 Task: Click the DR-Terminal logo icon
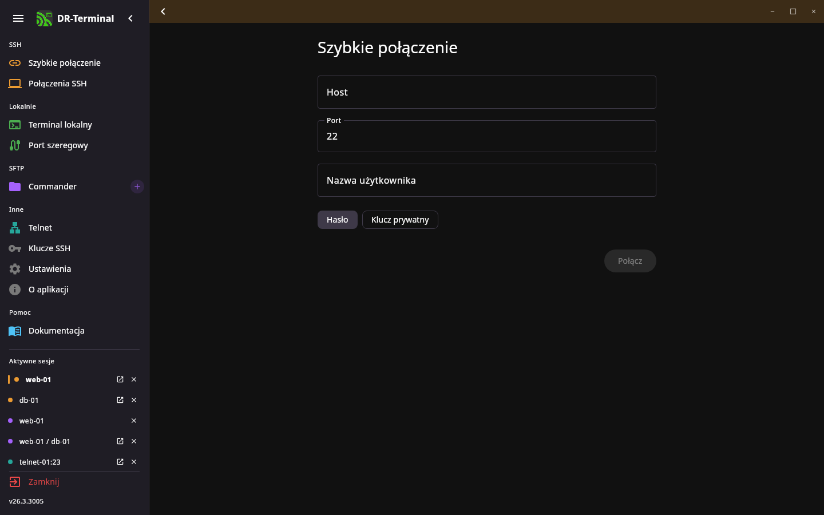[x=44, y=19]
